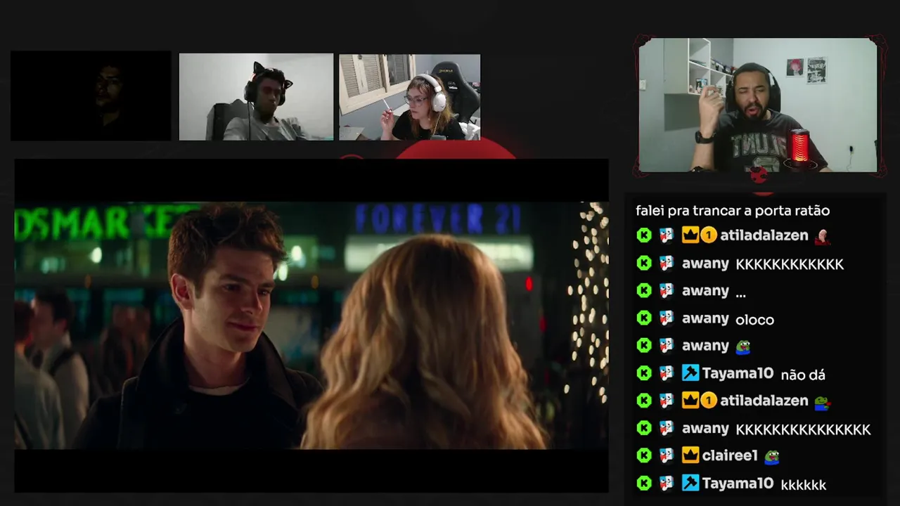Viewport: 900px width, 506px height.
Task: Select the 'não dá' chat message text
Action: click(x=803, y=375)
